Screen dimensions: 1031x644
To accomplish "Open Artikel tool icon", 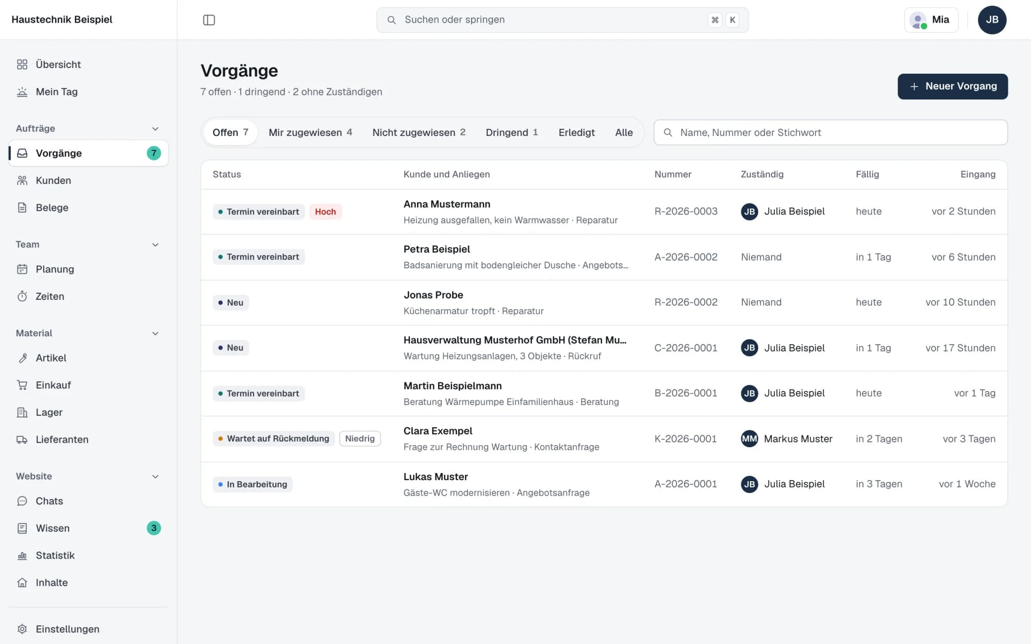I will [x=22, y=358].
